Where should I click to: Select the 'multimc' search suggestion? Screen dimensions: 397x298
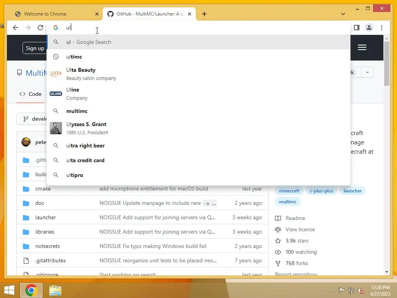199,111
